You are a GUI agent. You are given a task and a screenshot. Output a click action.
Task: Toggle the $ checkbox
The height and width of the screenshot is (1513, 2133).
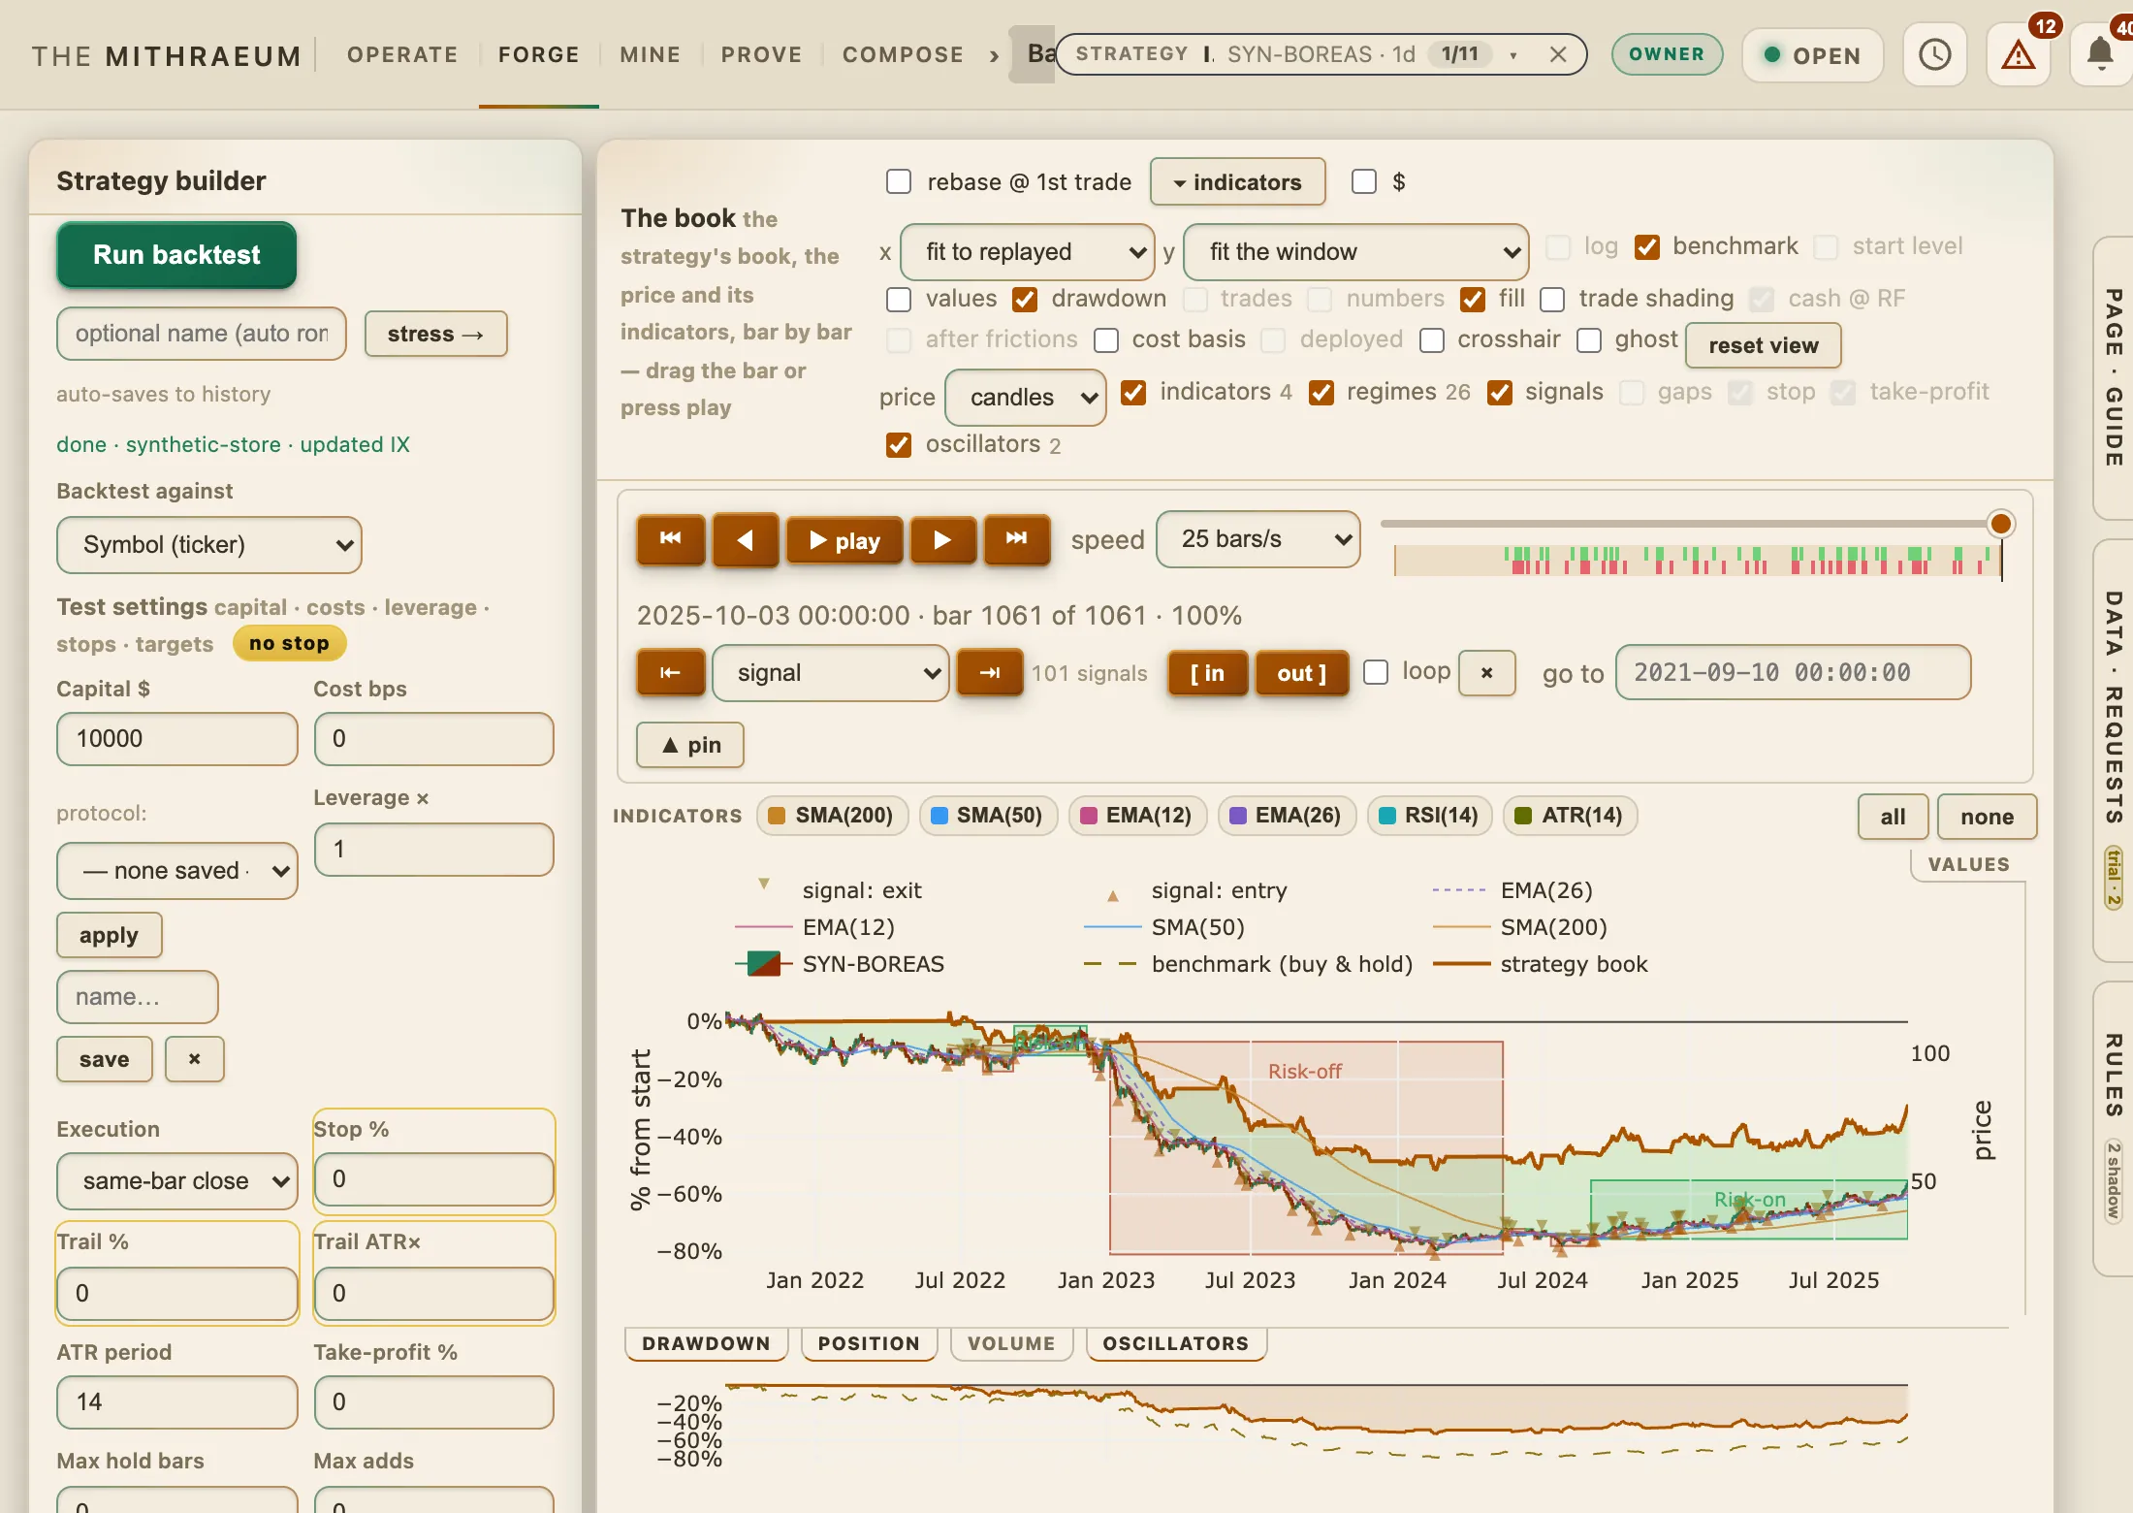(x=1364, y=182)
